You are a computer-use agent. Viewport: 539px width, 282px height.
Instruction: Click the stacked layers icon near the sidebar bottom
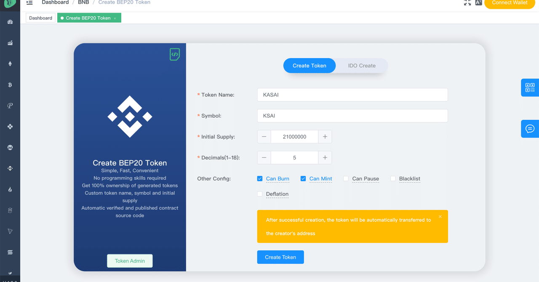(x=10, y=252)
